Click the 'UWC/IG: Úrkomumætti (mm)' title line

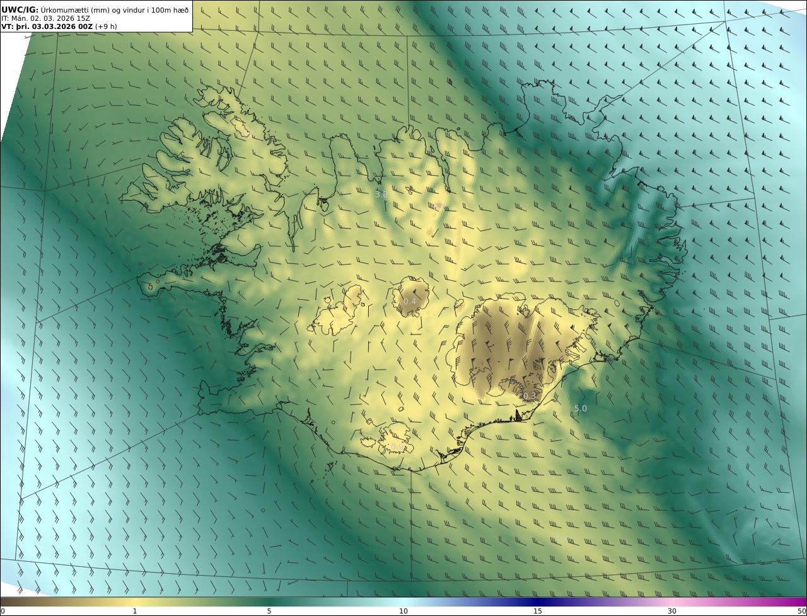pos(95,9)
